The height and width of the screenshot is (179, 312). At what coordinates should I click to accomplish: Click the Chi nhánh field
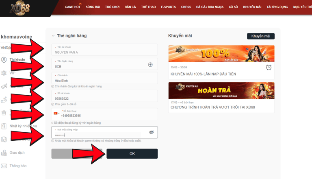[104, 78]
